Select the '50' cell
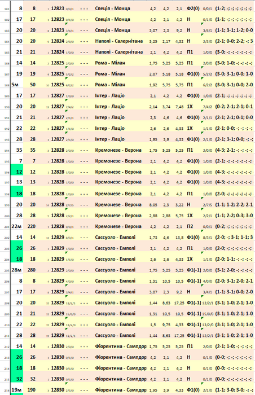This screenshot has width=255, height=395. (x=33, y=85)
